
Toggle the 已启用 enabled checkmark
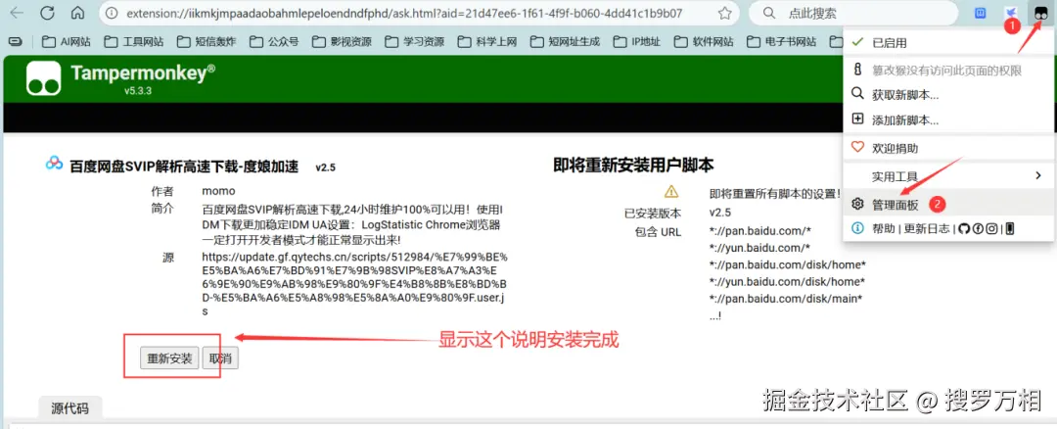pos(857,42)
